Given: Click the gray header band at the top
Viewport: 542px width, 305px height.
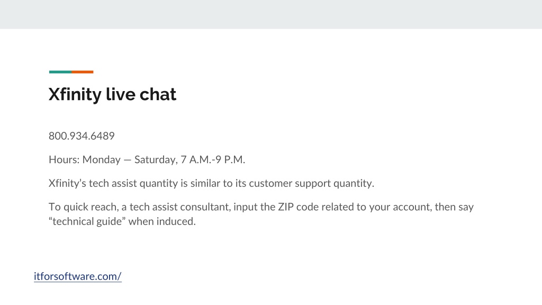Looking at the screenshot, I should pyautogui.click(x=271, y=14).
